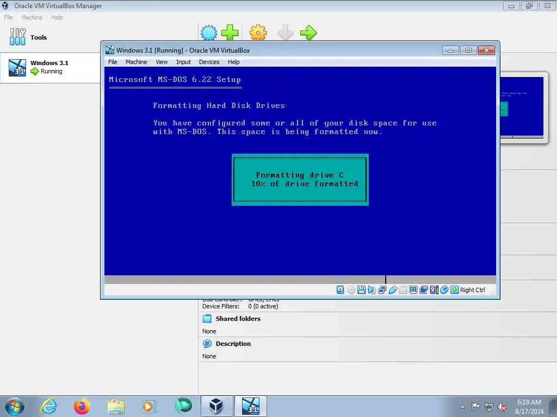Click the Show desktop button at taskbar end

tap(553, 406)
